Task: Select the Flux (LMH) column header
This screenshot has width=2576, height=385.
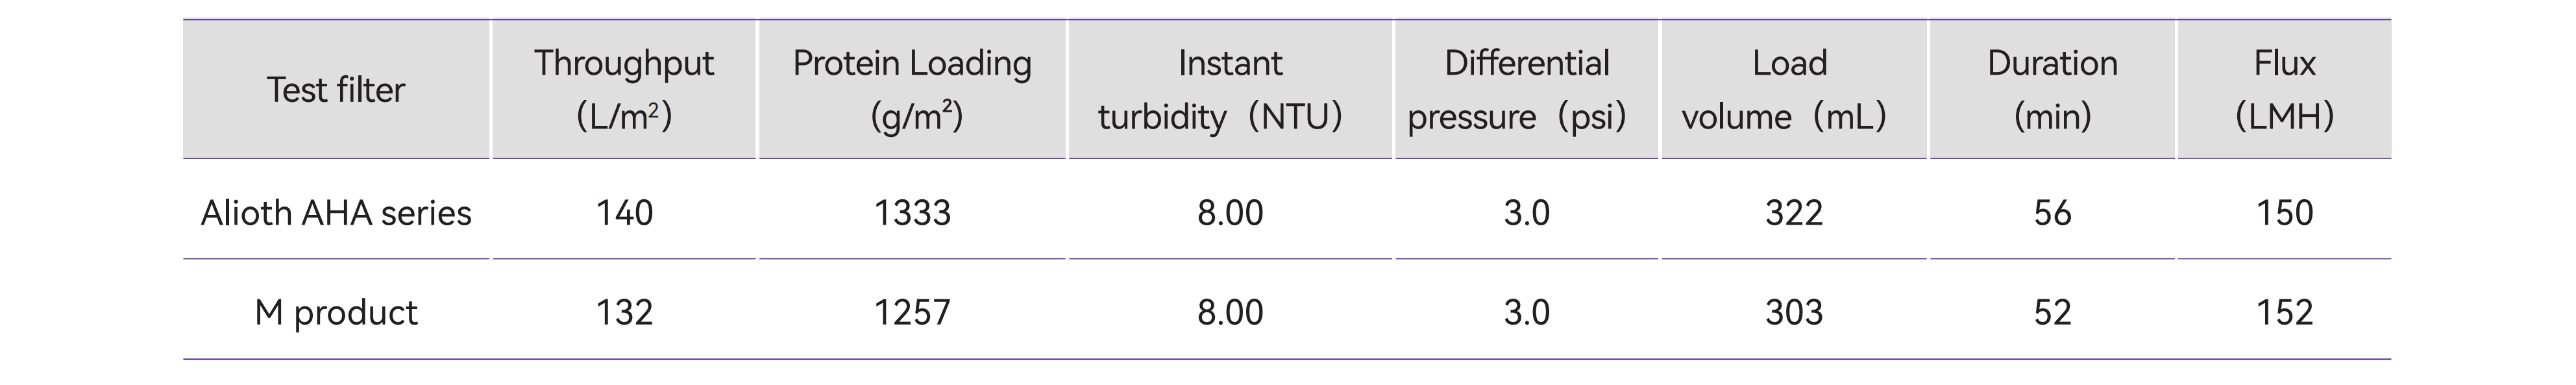Action: coord(2284,90)
